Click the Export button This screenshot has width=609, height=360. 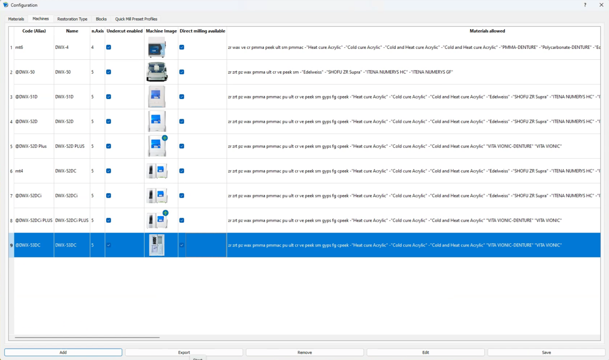[x=184, y=352]
